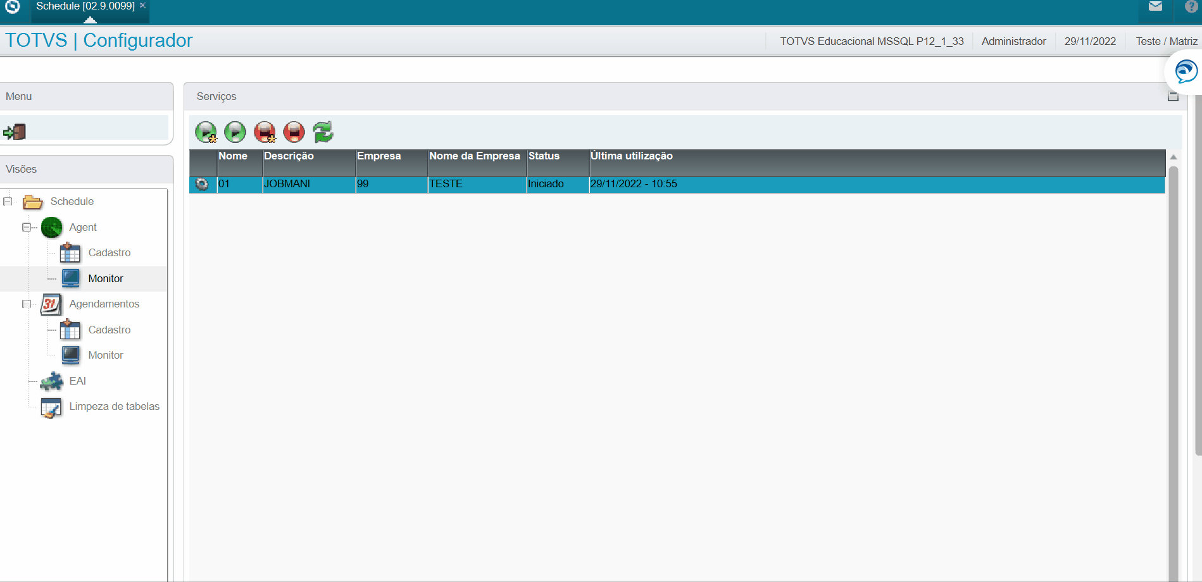Click the 29/11/2022 date in header
The image size is (1202, 582).
[1090, 42]
